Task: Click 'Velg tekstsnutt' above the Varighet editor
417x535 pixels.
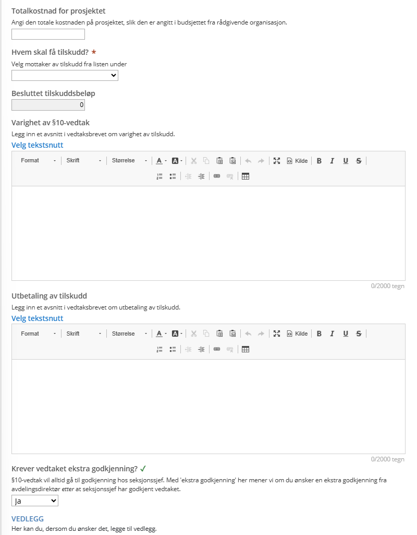Action: pos(38,145)
